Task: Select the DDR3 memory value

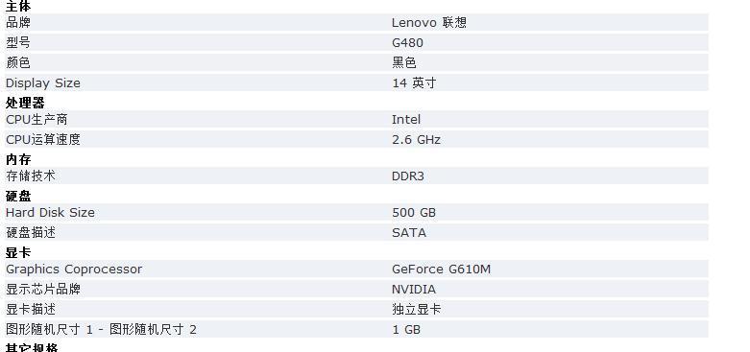Action: [x=408, y=176]
